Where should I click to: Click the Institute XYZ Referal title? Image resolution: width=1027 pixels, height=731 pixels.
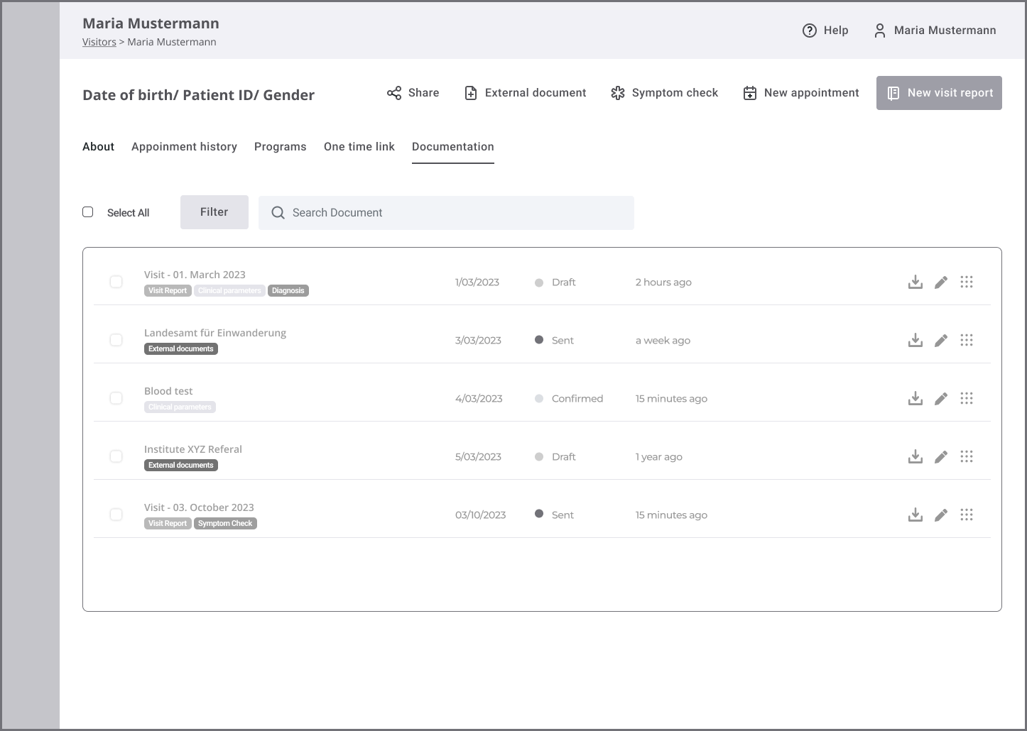pyautogui.click(x=193, y=449)
